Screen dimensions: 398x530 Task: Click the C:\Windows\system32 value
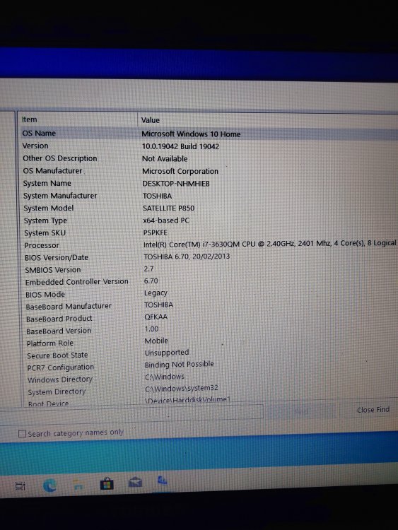pos(182,389)
